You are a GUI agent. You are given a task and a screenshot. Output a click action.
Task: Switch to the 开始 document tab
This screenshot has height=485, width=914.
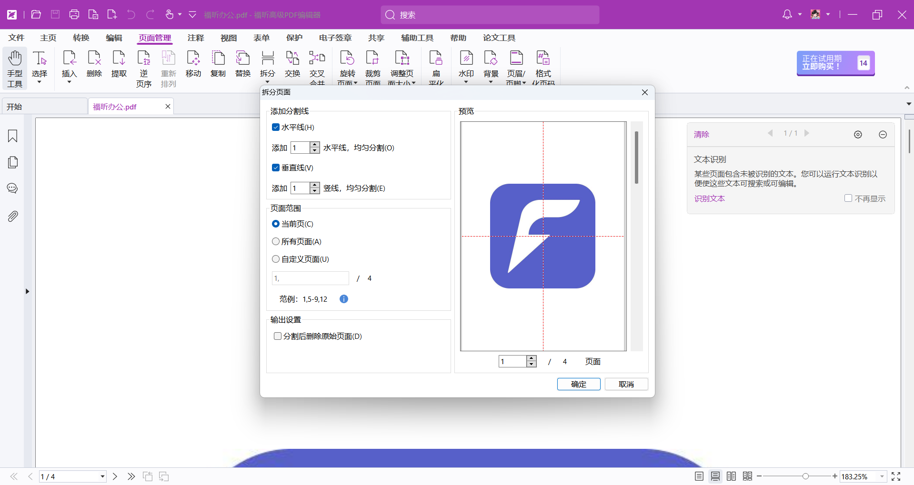pos(45,107)
